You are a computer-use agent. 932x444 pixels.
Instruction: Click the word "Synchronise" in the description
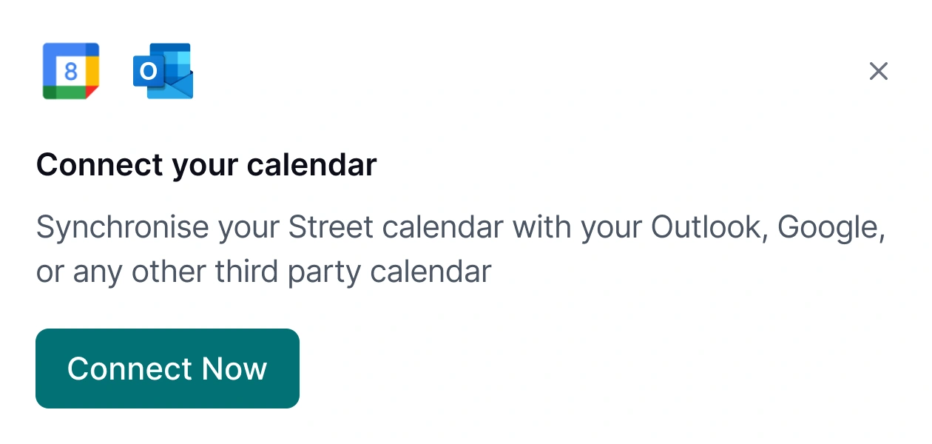(x=123, y=227)
